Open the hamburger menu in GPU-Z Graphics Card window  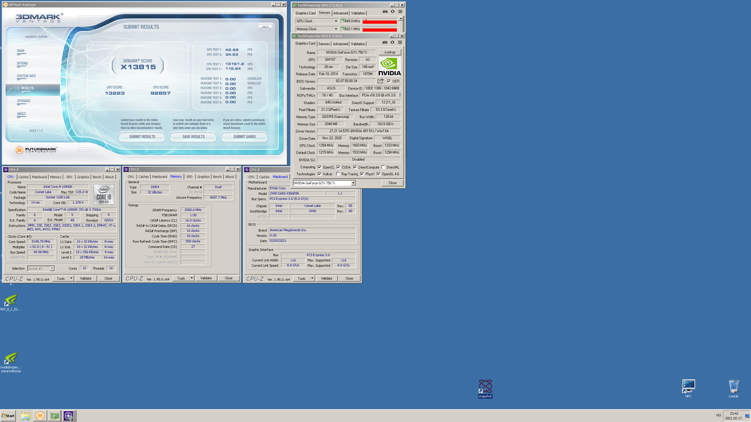pyautogui.click(x=400, y=42)
